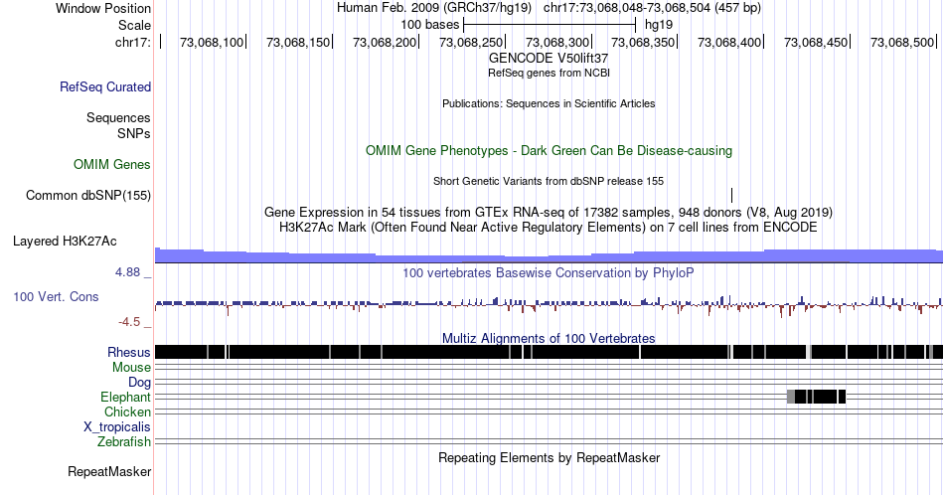This screenshot has height=495, width=944.
Task: Click the chr17:73,068,048-73,068,504 coordinate text
Action: 652,8
